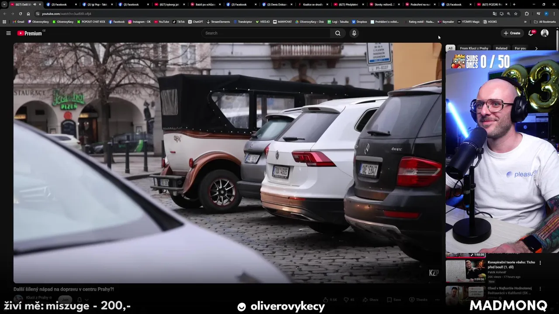The height and width of the screenshot is (314, 559).
Task: Open options for Obed v Najhoršie video
Action: [540, 289]
